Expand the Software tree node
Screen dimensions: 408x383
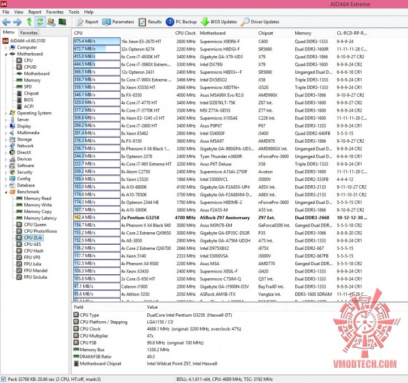tap(6, 166)
